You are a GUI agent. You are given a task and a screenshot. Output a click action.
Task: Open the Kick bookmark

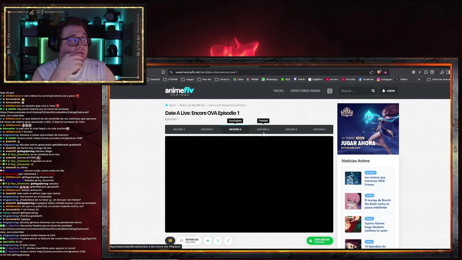286,79
